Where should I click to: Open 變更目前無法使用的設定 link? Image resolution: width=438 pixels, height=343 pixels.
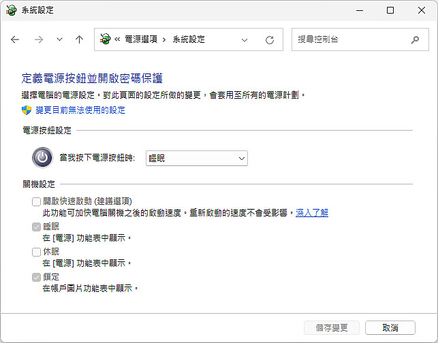tap(80, 110)
